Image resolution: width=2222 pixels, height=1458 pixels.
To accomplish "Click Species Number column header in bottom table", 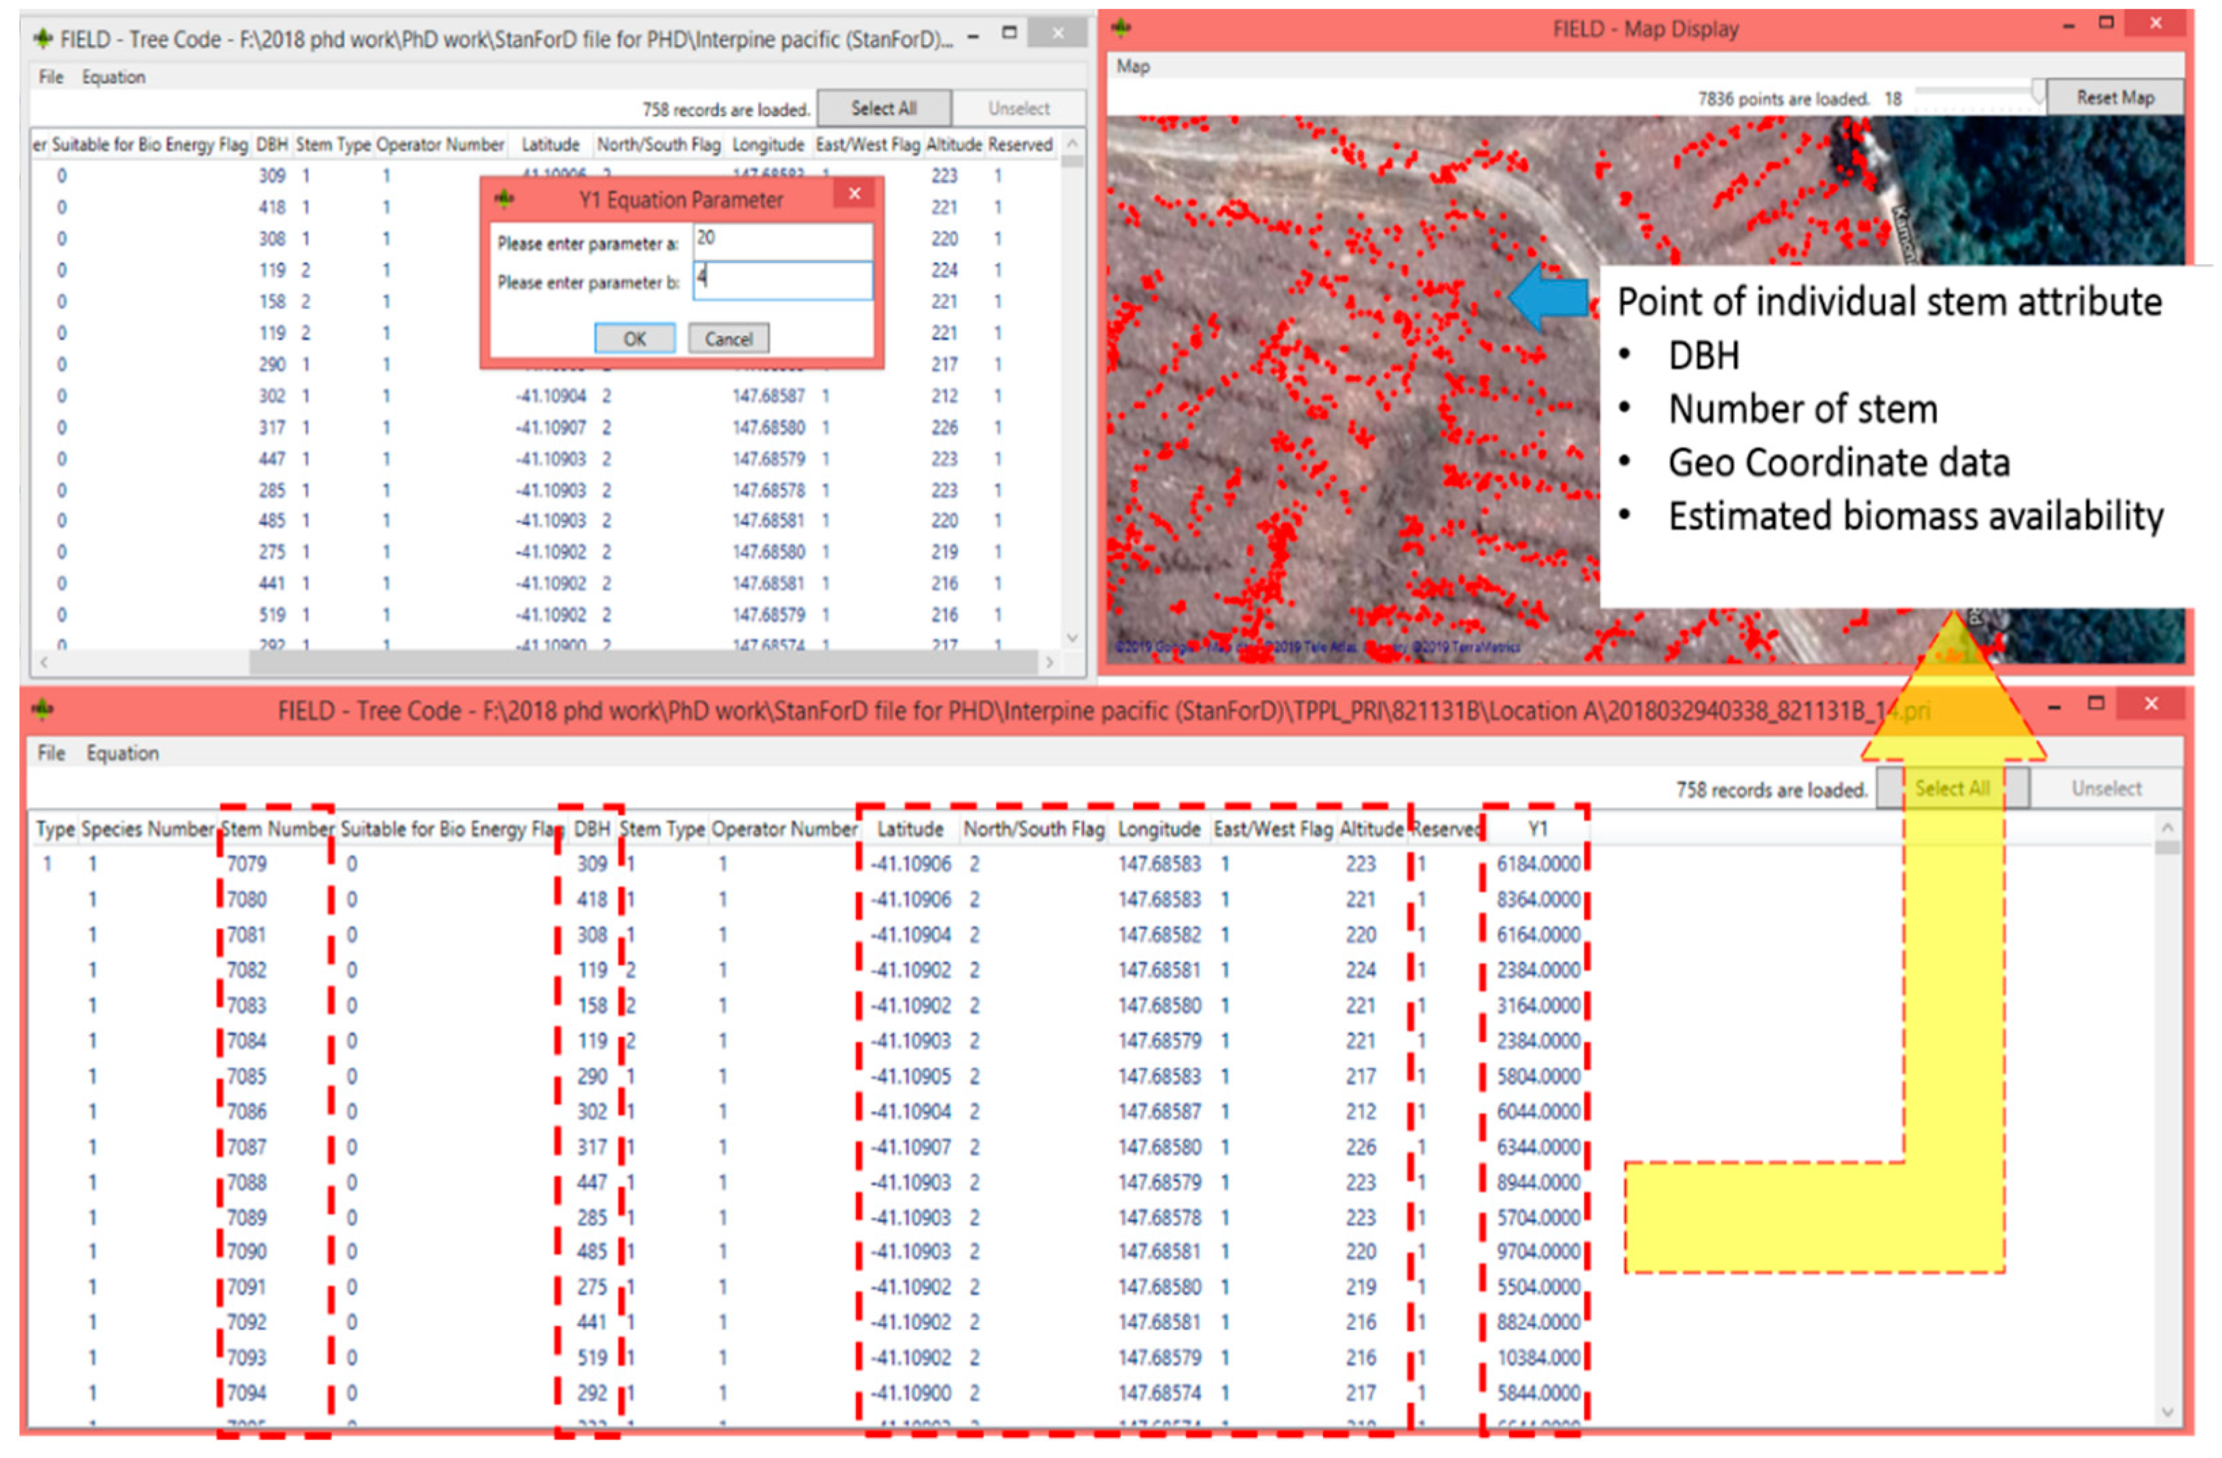I will [x=147, y=829].
